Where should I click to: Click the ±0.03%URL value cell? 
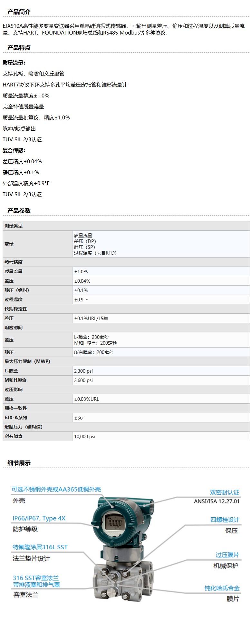click(161, 399)
